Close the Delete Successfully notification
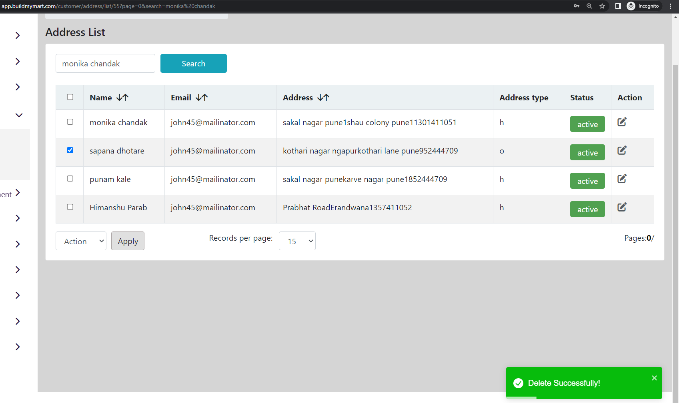 654,378
